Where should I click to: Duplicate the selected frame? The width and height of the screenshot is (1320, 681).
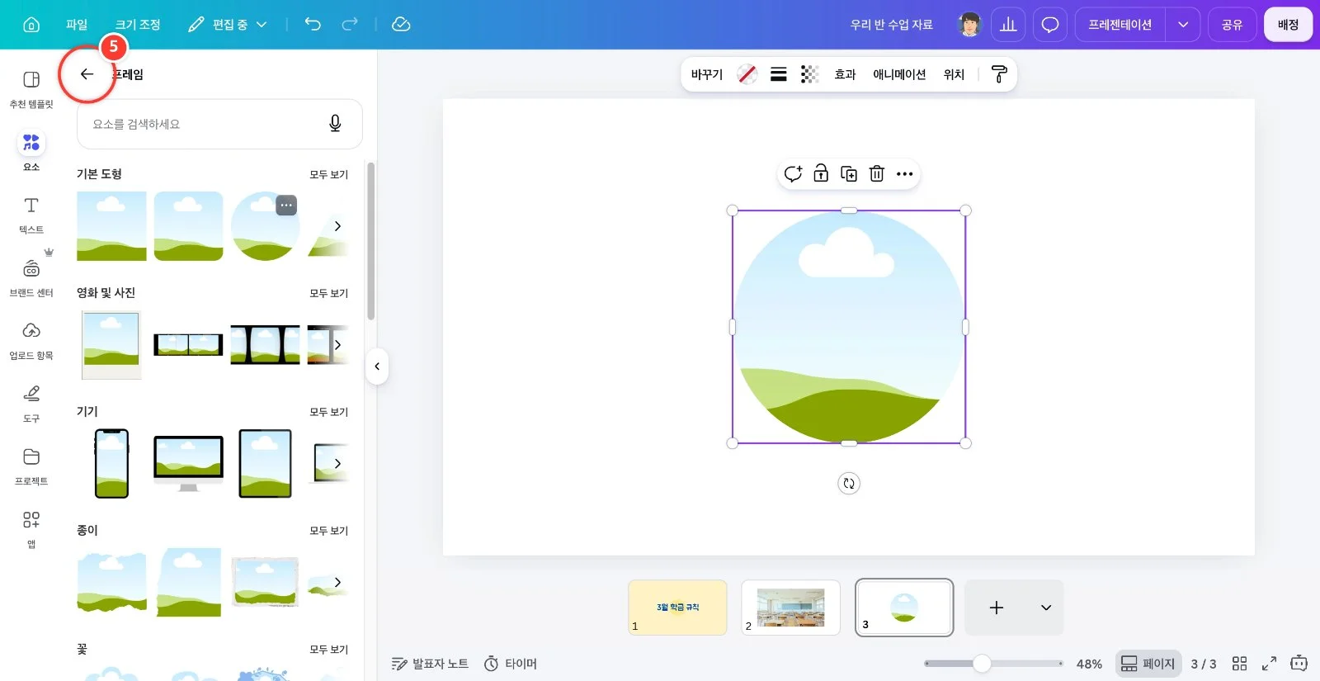pyautogui.click(x=849, y=173)
